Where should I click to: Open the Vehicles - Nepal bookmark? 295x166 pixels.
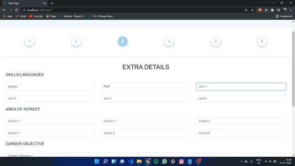[x=72, y=17]
